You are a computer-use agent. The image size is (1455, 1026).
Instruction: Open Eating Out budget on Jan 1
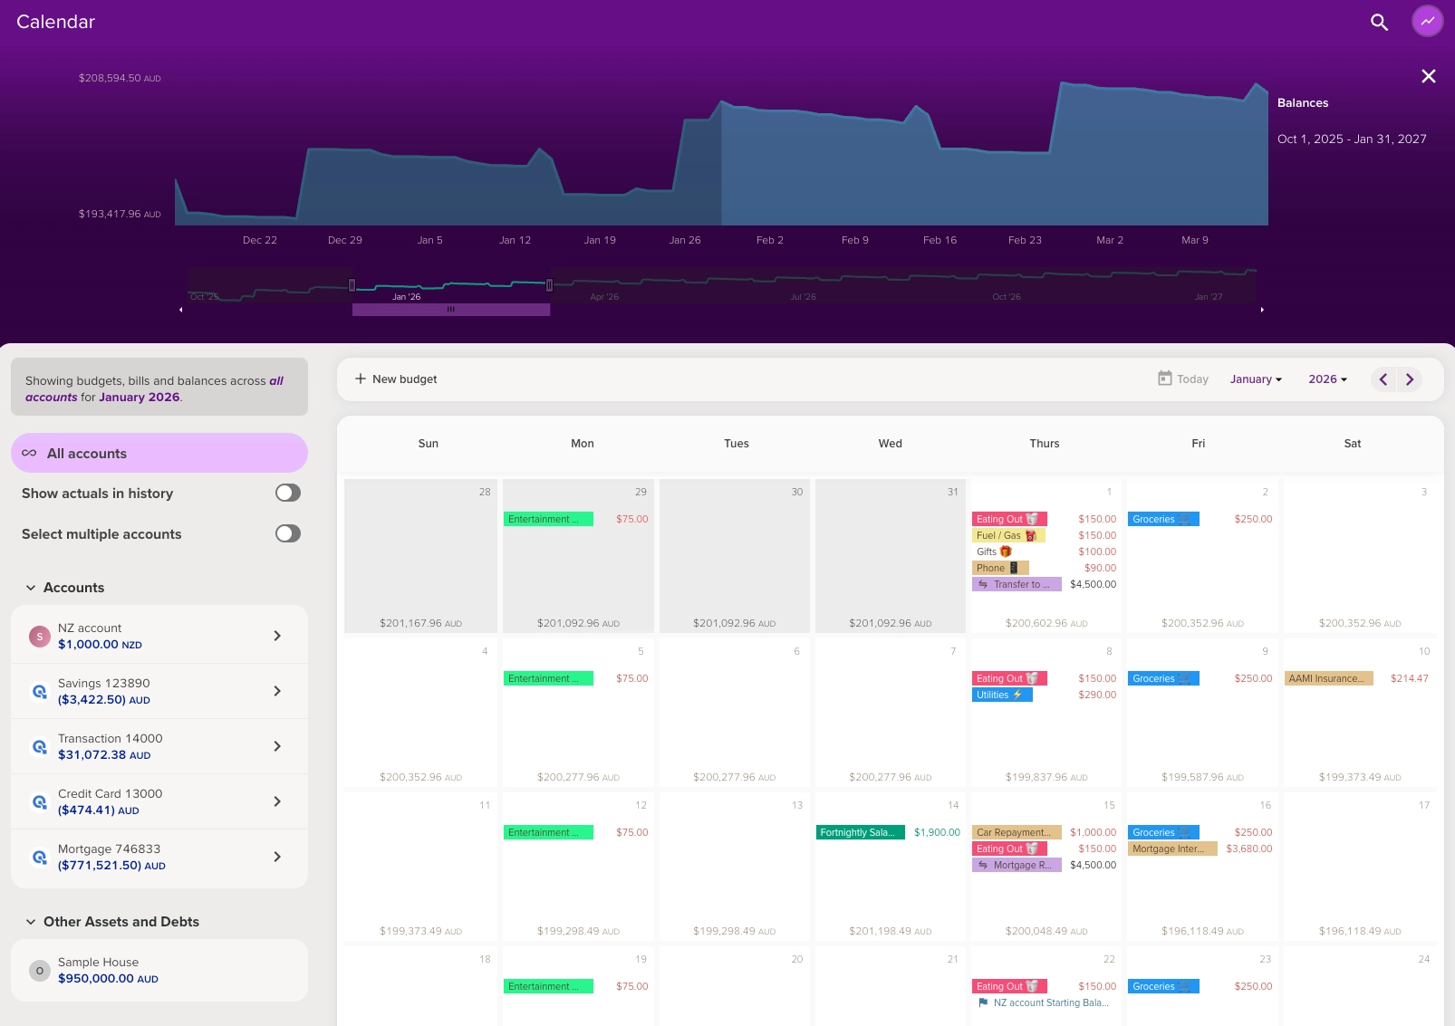[x=1010, y=519]
